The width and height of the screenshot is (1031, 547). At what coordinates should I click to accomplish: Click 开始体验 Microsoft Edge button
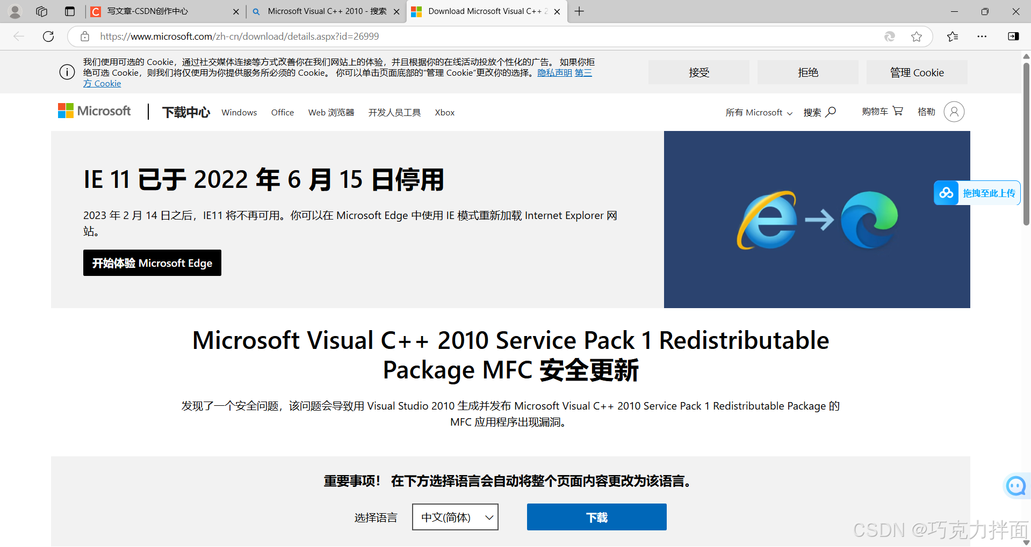pyautogui.click(x=152, y=262)
